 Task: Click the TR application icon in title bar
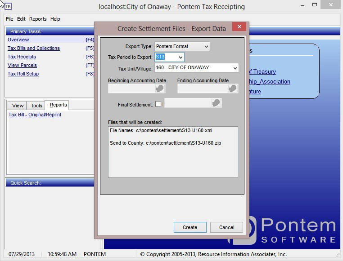point(8,6)
